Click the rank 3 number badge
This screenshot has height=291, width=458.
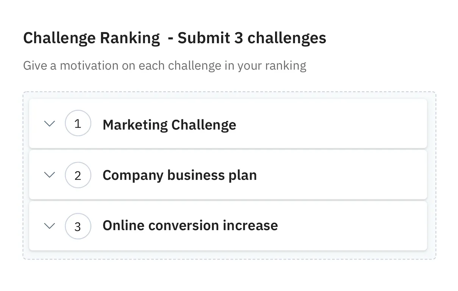coord(78,226)
